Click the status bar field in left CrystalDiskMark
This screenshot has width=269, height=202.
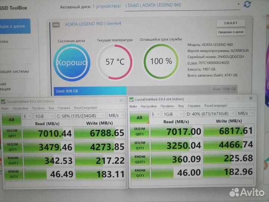tap(66, 184)
